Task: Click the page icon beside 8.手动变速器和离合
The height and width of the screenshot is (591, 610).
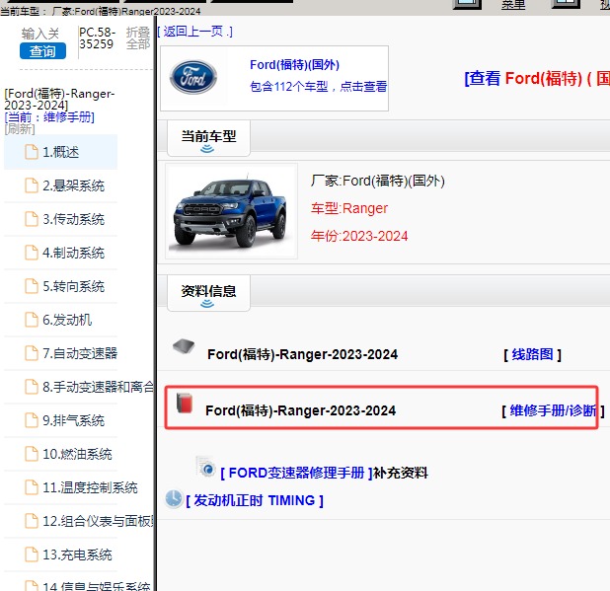Action: point(32,387)
